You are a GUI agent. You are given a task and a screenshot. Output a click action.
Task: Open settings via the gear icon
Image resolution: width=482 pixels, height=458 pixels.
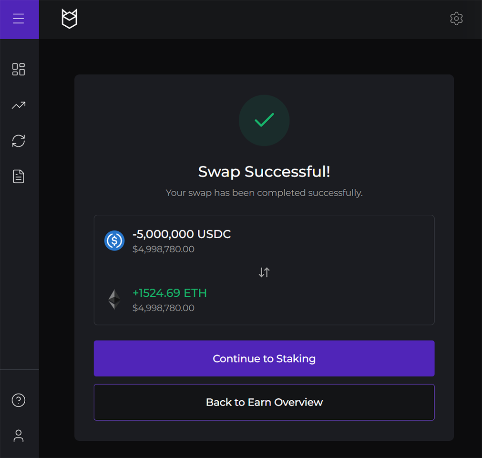click(456, 19)
